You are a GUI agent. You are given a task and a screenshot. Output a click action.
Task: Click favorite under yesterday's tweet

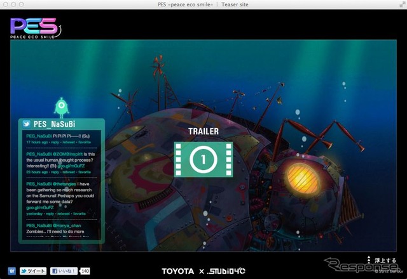pyautogui.click(x=79, y=214)
